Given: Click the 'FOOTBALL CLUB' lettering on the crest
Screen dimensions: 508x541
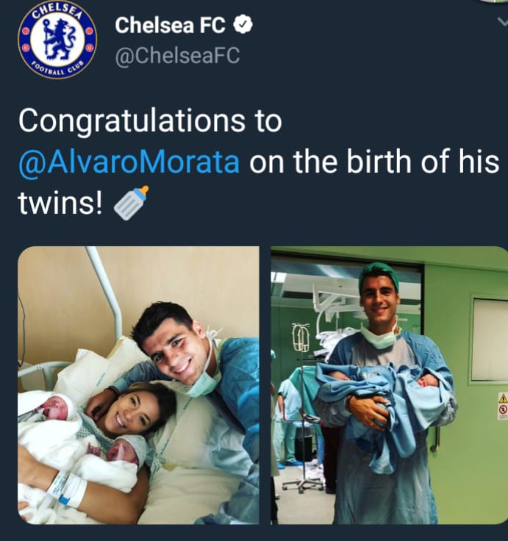Looking at the screenshot, I should pyautogui.click(x=57, y=70).
